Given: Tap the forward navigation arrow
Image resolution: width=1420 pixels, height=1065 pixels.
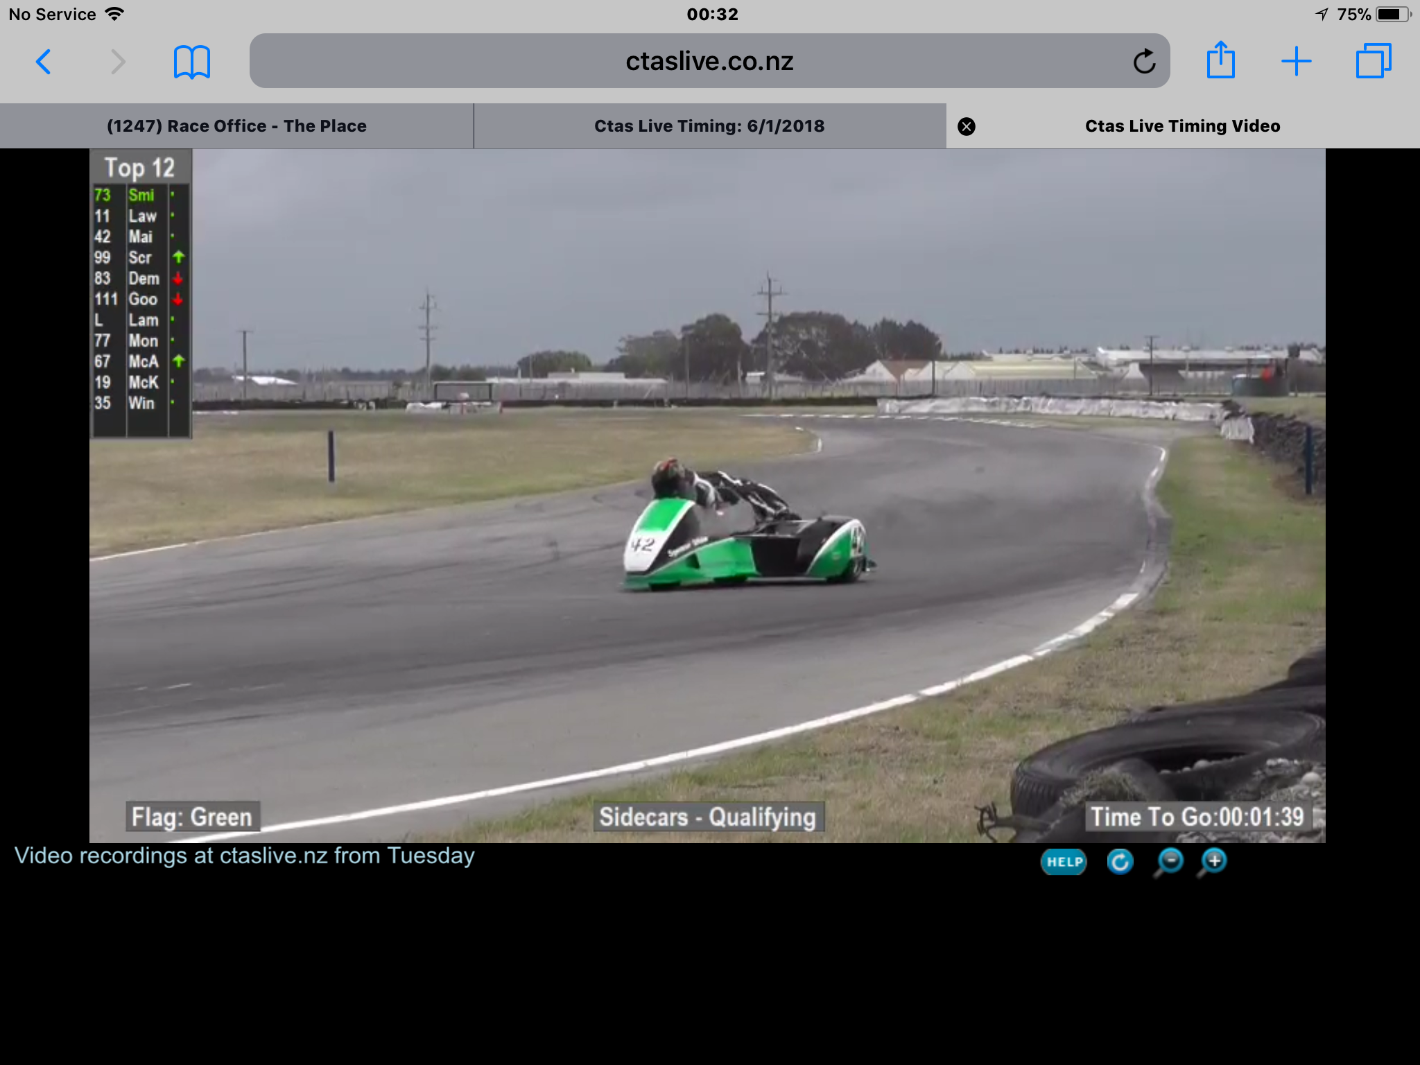Looking at the screenshot, I should 119,62.
